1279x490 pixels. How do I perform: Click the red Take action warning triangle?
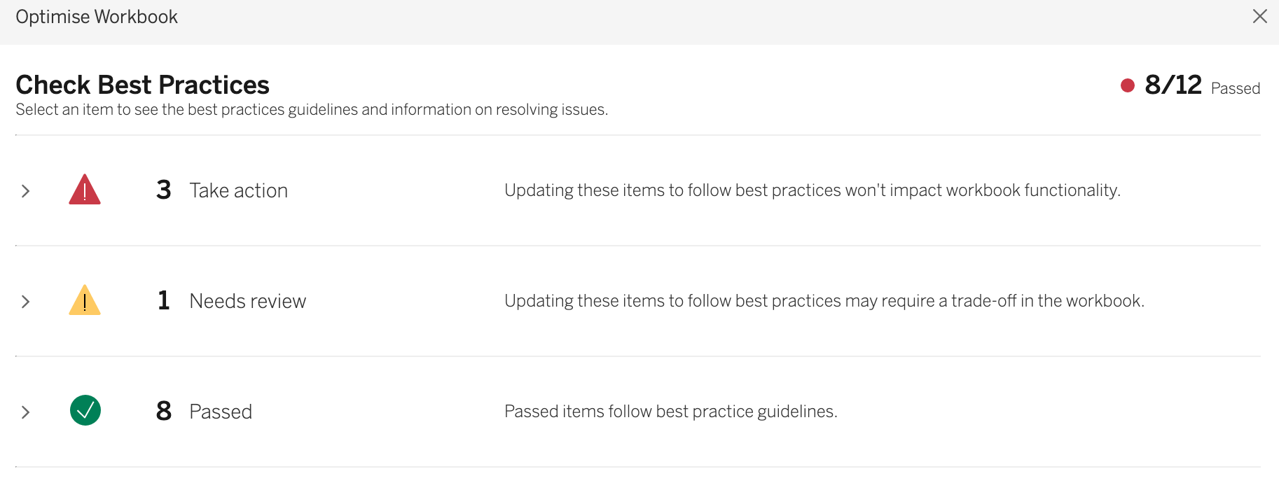(85, 190)
